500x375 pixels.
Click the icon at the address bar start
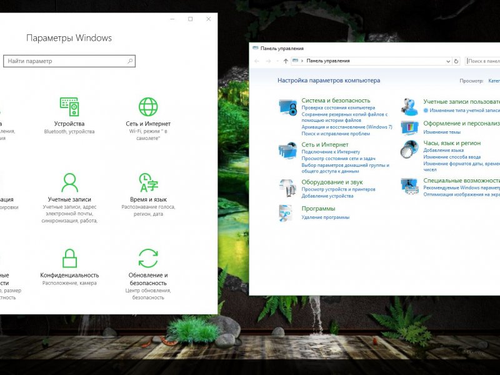click(295, 61)
